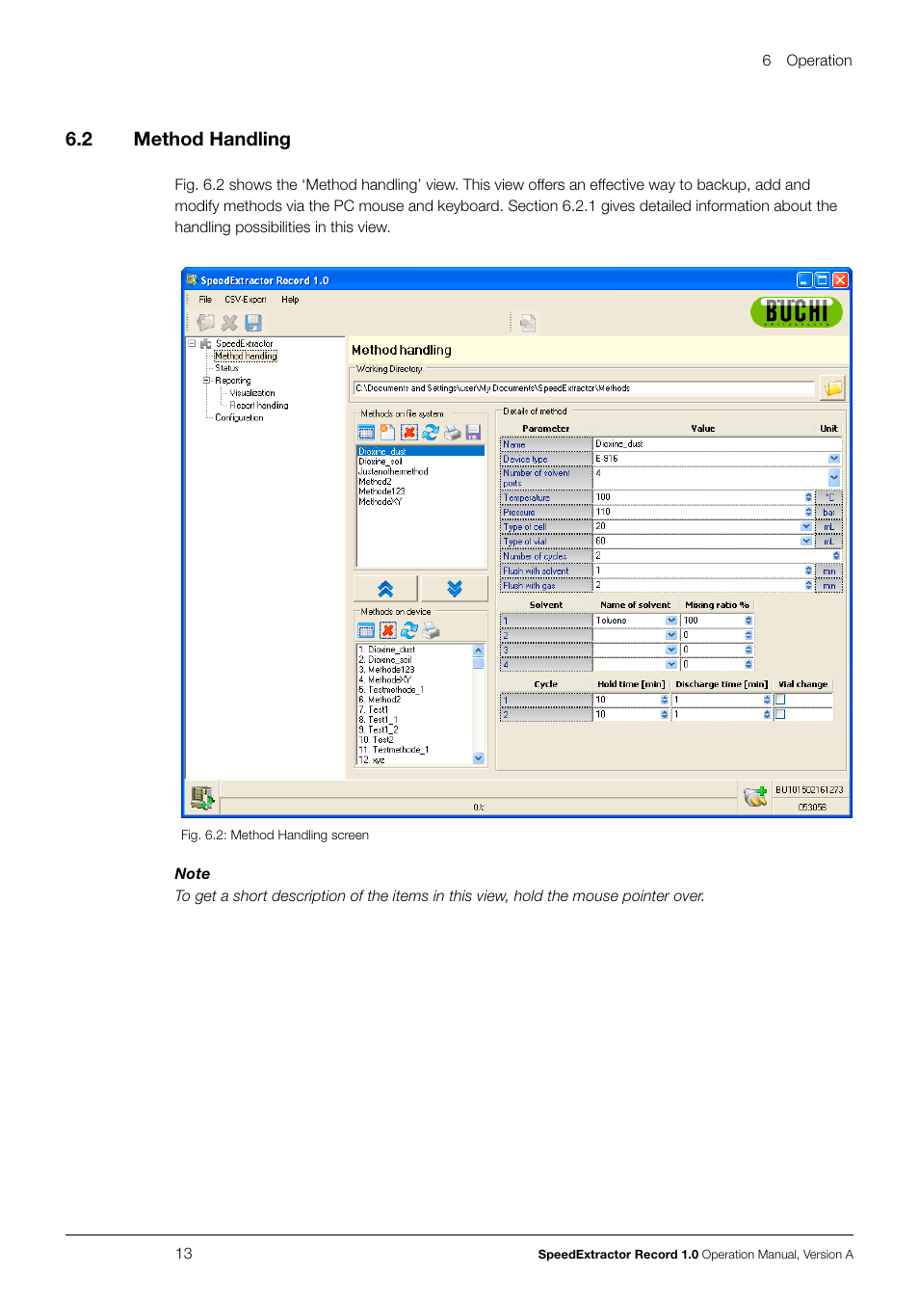919x1301 pixels.
Task: Click the double up-arrow transfer button
Action: click(385, 589)
